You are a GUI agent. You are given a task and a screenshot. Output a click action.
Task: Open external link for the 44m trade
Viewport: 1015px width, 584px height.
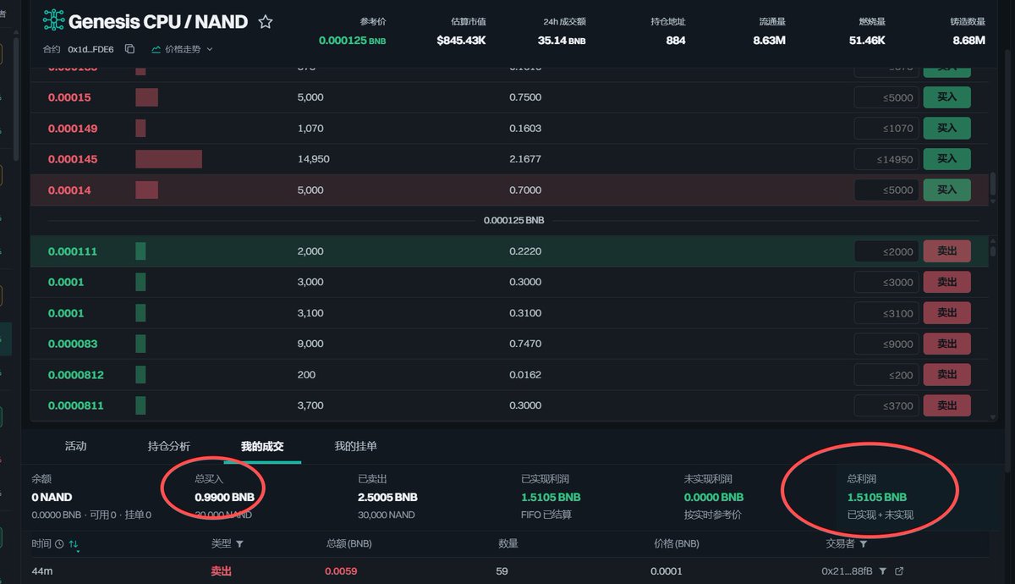click(x=899, y=571)
